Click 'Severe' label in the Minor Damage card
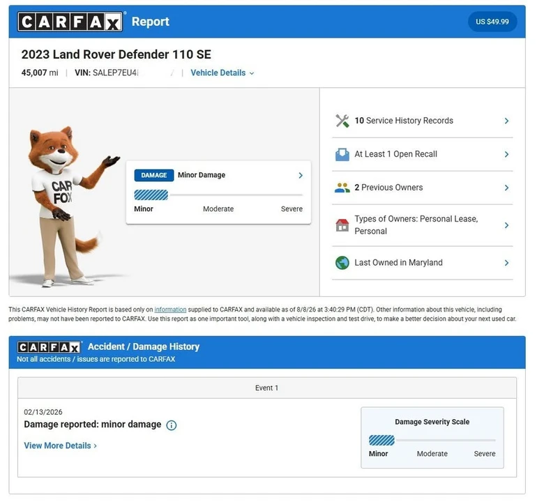The height and width of the screenshot is (502, 537). 292,209
